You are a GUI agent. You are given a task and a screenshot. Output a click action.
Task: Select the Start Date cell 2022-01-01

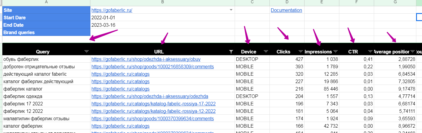click(162, 18)
